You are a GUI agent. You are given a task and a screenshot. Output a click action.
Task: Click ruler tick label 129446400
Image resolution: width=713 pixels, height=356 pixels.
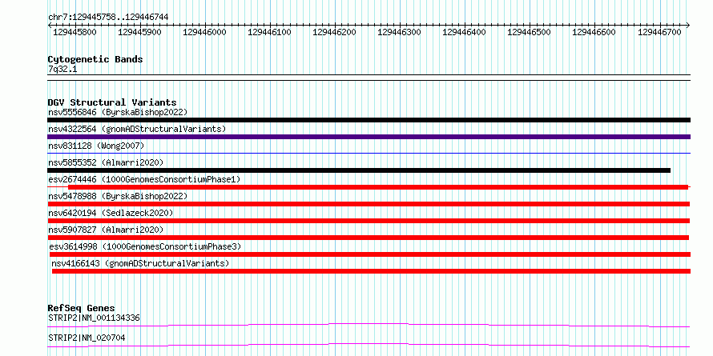pyautogui.click(x=464, y=32)
